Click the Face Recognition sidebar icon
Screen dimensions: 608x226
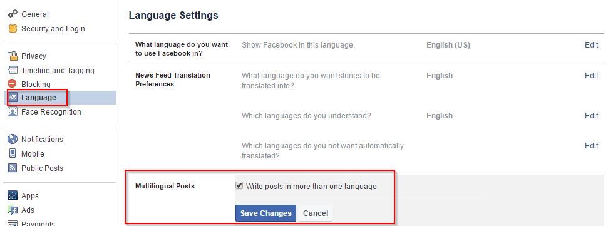coord(13,112)
